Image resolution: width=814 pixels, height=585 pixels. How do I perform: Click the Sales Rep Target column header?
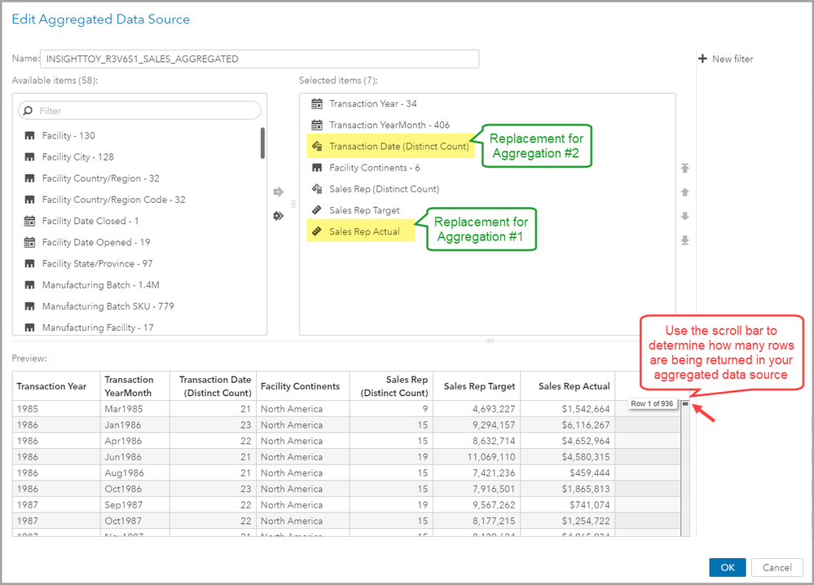coord(478,386)
